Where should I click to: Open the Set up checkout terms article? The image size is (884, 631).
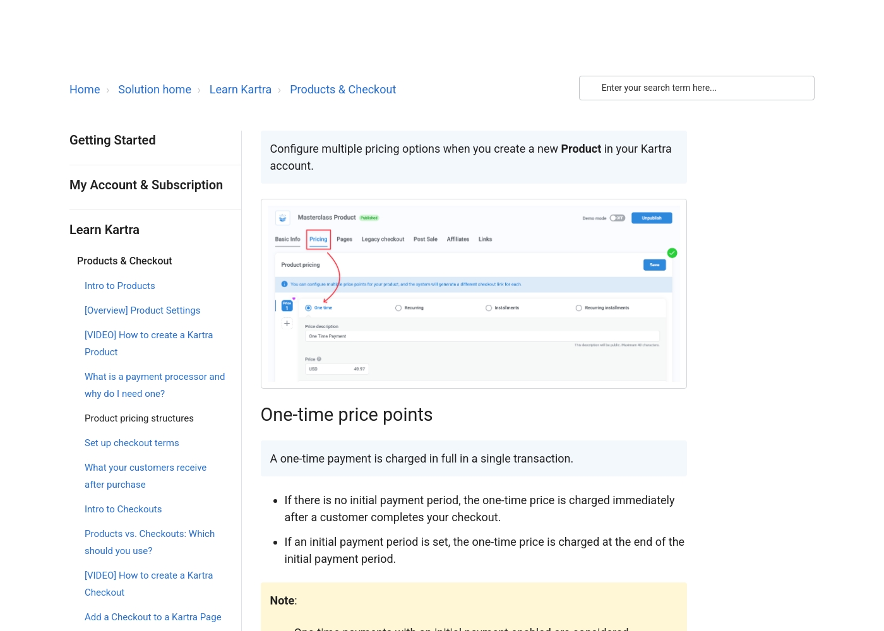tap(132, 443)
